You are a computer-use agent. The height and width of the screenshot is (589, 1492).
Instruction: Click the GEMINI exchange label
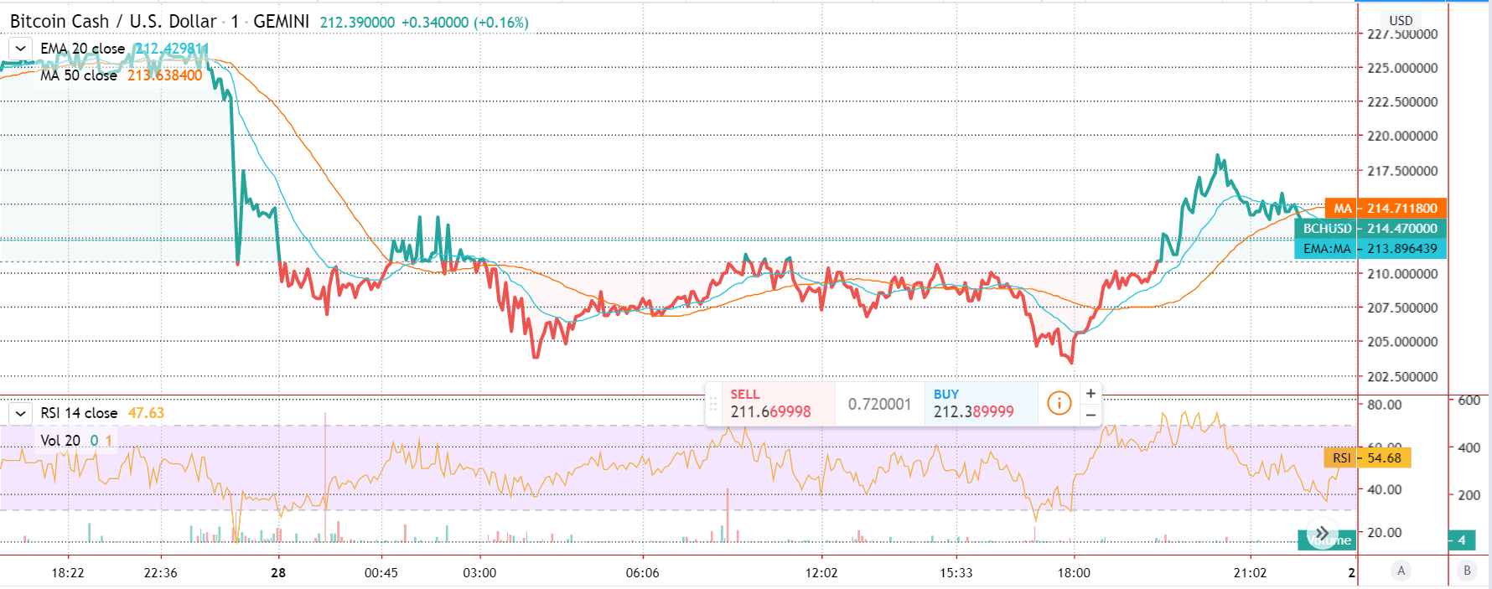point(281,22)
